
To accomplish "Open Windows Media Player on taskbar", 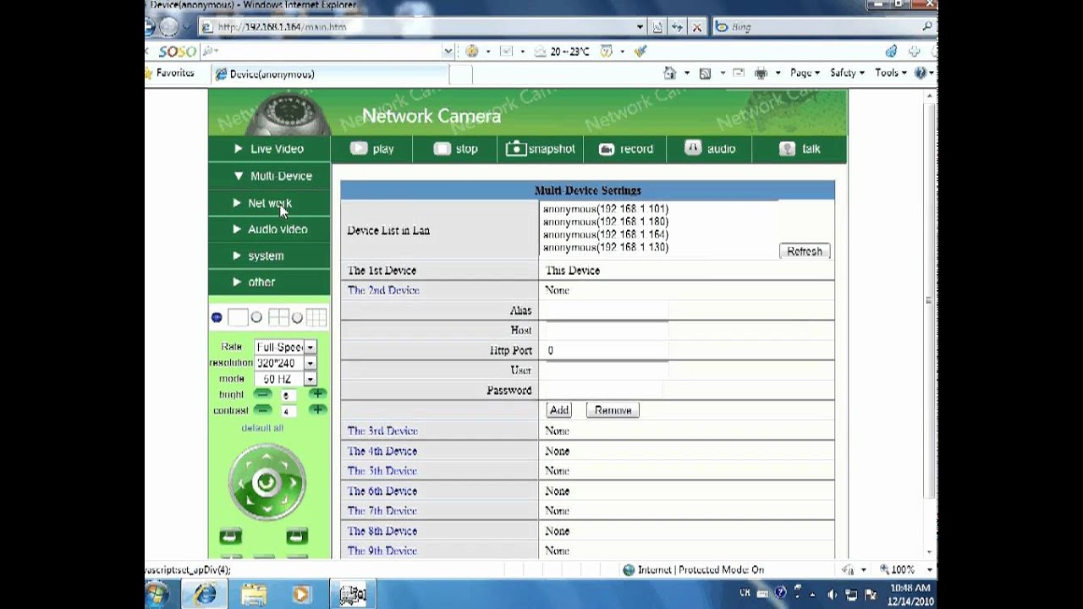I will (301, 595).
